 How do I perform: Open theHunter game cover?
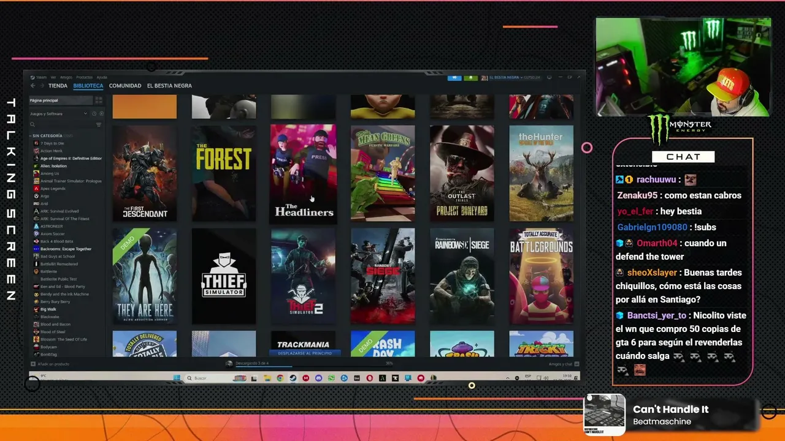coord(542,173)
